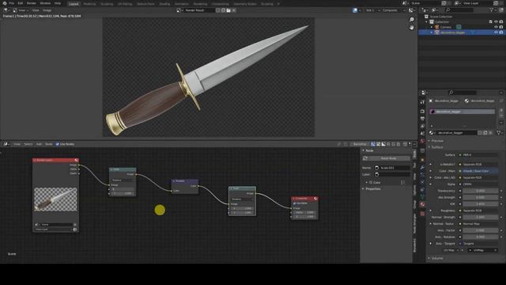Open the Output properties tab icon
Image resolution: width=506 pixels, height=285 pixels.
click(x=422, y=119)
